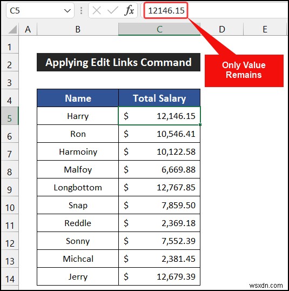This screenshot has width=289, height=291.
Task: Select column C header
Action: pos(159,29)
